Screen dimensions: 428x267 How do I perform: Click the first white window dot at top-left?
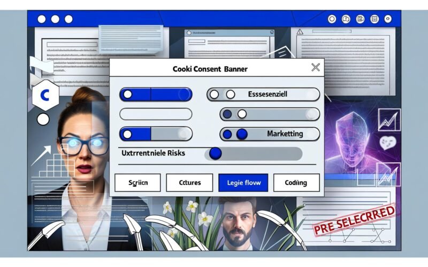[x=42, y=19]
